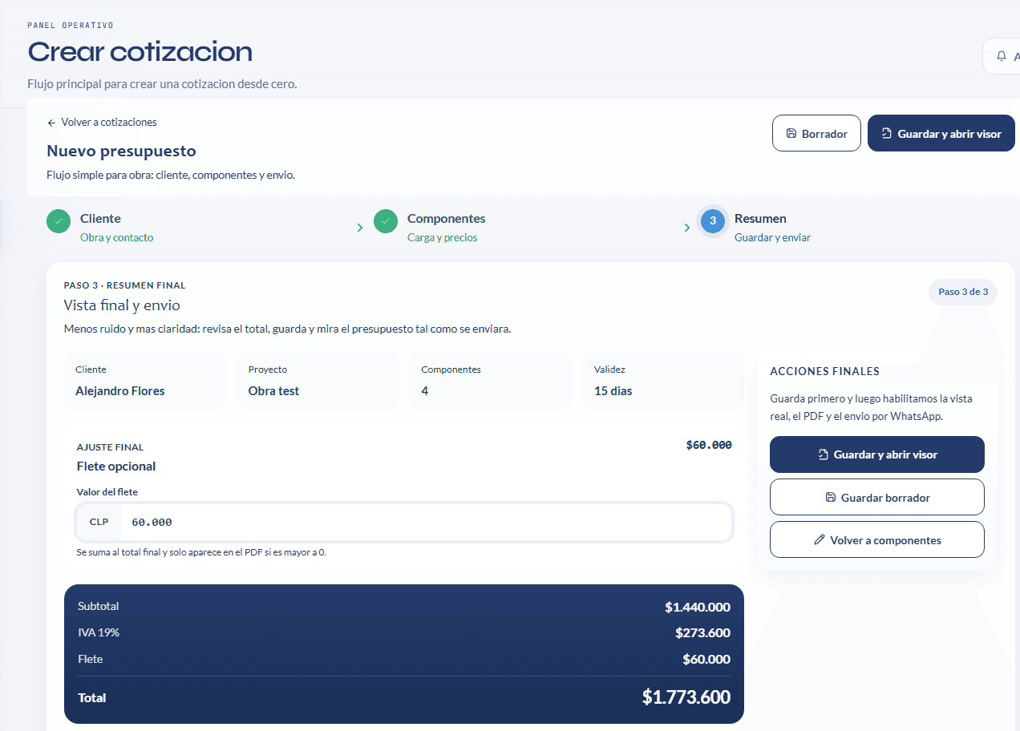Focus the Valor del flete input field
Viewport: 1020px width, 731px height.
coord(425,523)
